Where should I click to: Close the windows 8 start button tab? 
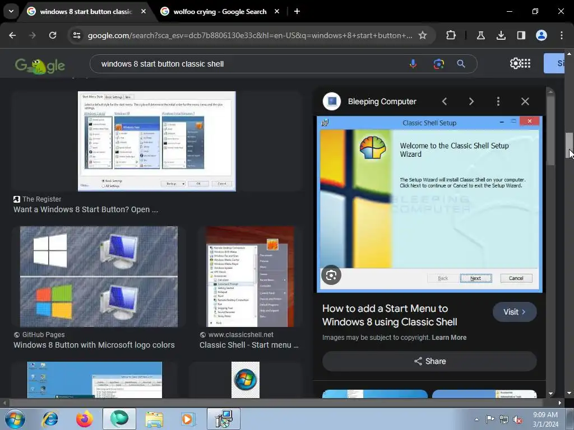143,11
